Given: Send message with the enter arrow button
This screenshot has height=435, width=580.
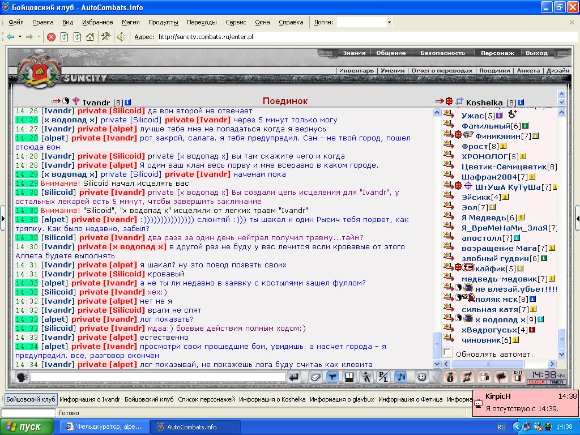Looking at the screenshot, I should tap(294, 377).
